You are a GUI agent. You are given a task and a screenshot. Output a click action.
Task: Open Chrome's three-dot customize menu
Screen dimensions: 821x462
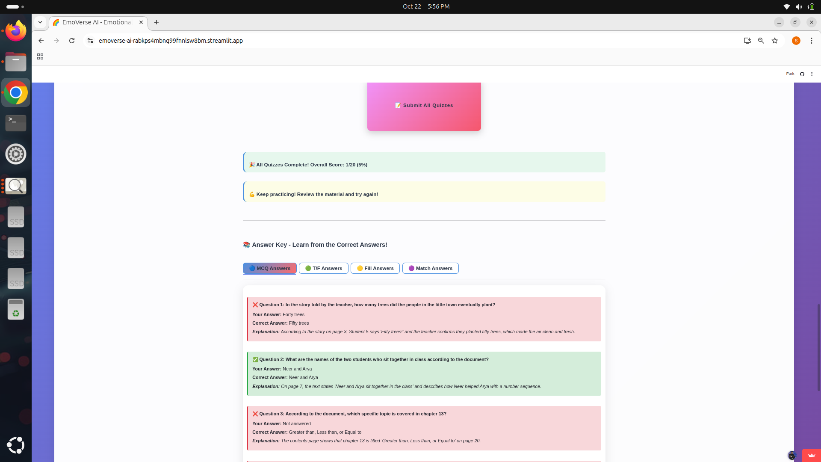coord(811,41)
